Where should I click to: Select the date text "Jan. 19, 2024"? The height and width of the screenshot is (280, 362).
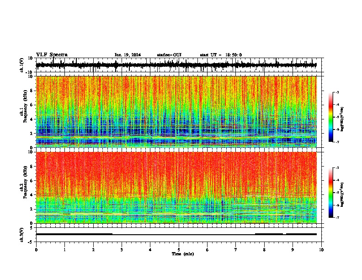tap(128, 55)
